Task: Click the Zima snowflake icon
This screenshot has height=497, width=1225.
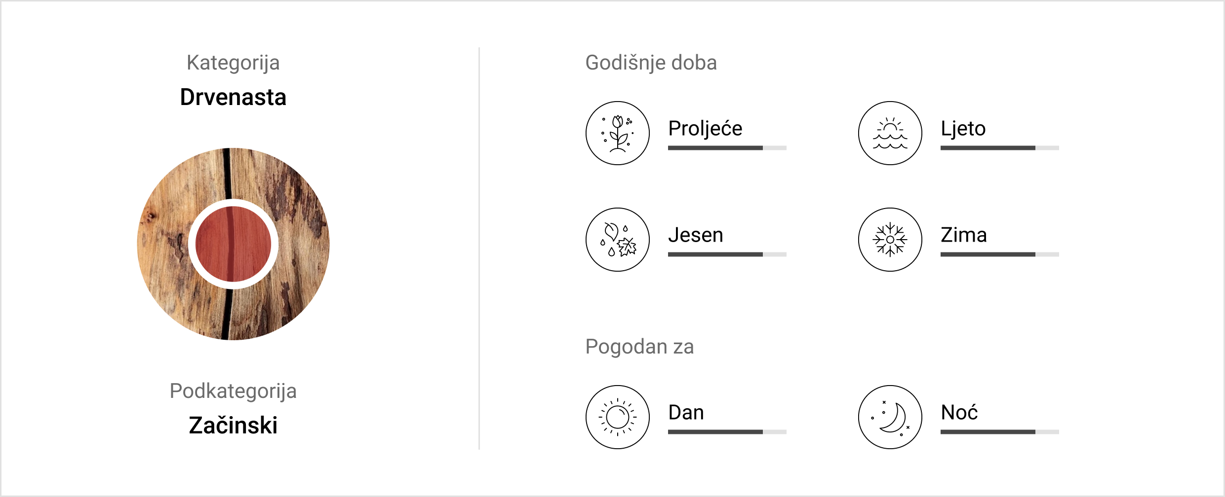Action: click(x=890, y=240)
